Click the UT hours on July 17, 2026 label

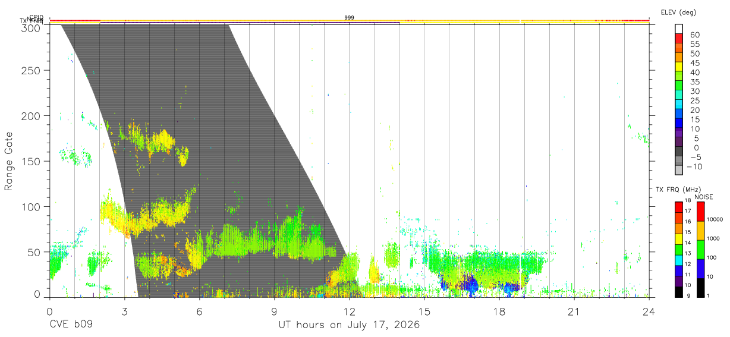click(350, 325)
